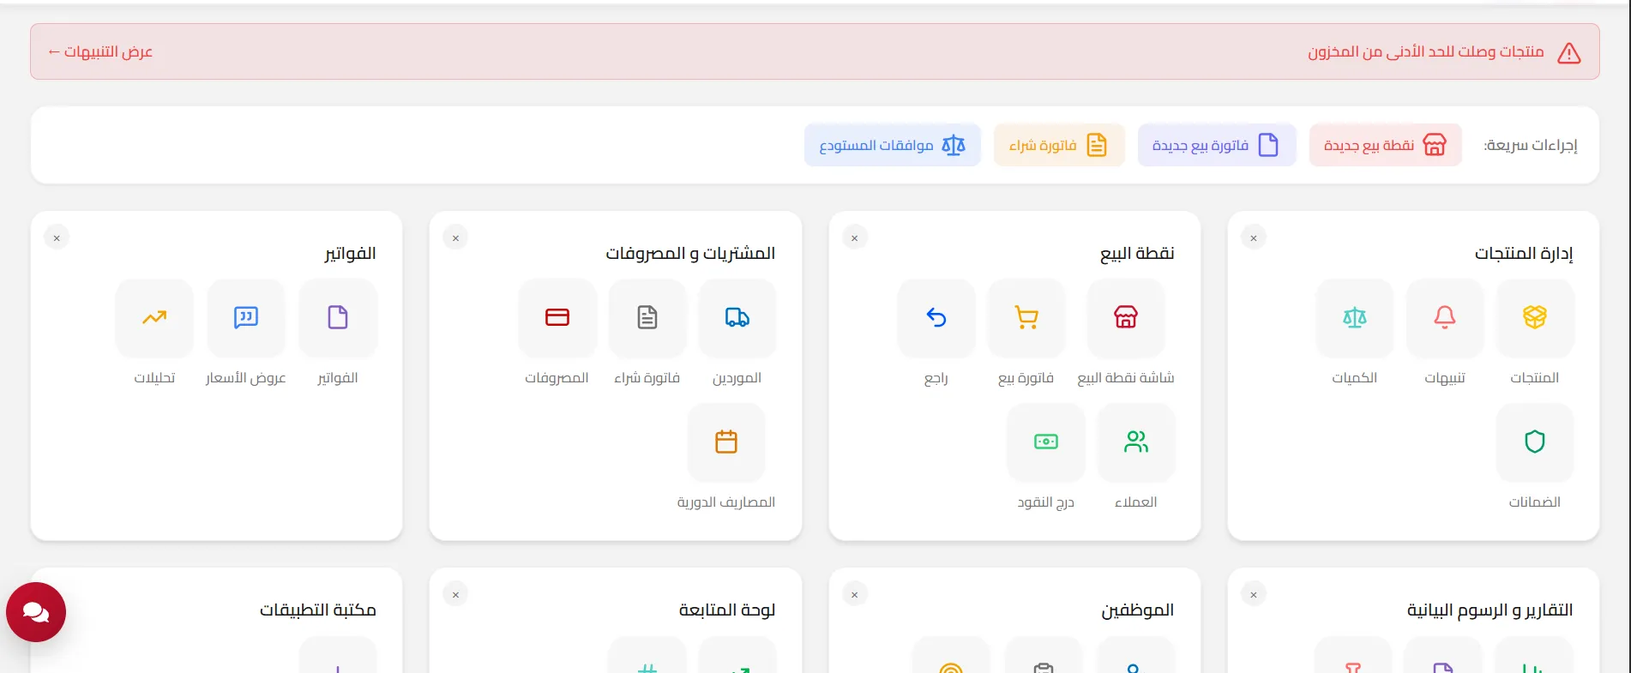
Task: Launch the شاشة نقطة البيع storefront tile
Action: (1125, 318)
